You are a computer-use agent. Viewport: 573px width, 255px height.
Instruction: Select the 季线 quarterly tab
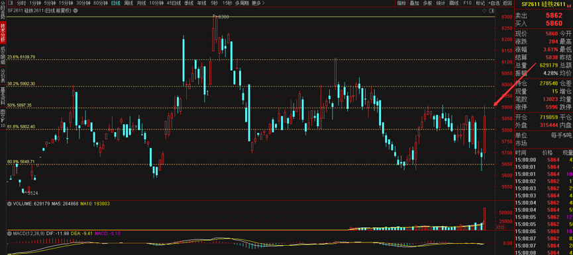click(x=189, y=3)
